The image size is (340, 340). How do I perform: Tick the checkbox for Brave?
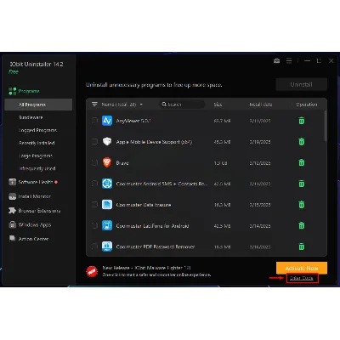94,162
